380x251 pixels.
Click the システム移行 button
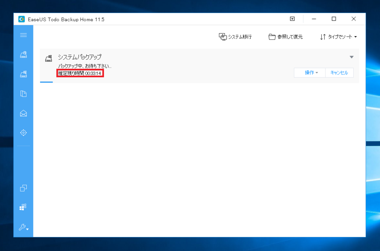(235, 37)
